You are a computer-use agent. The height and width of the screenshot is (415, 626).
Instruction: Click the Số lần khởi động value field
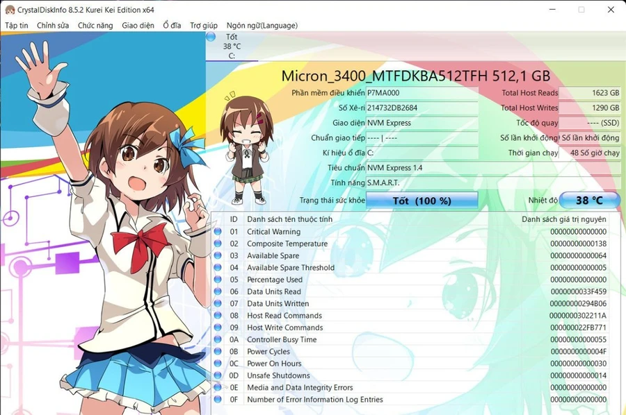coord(589,138)
